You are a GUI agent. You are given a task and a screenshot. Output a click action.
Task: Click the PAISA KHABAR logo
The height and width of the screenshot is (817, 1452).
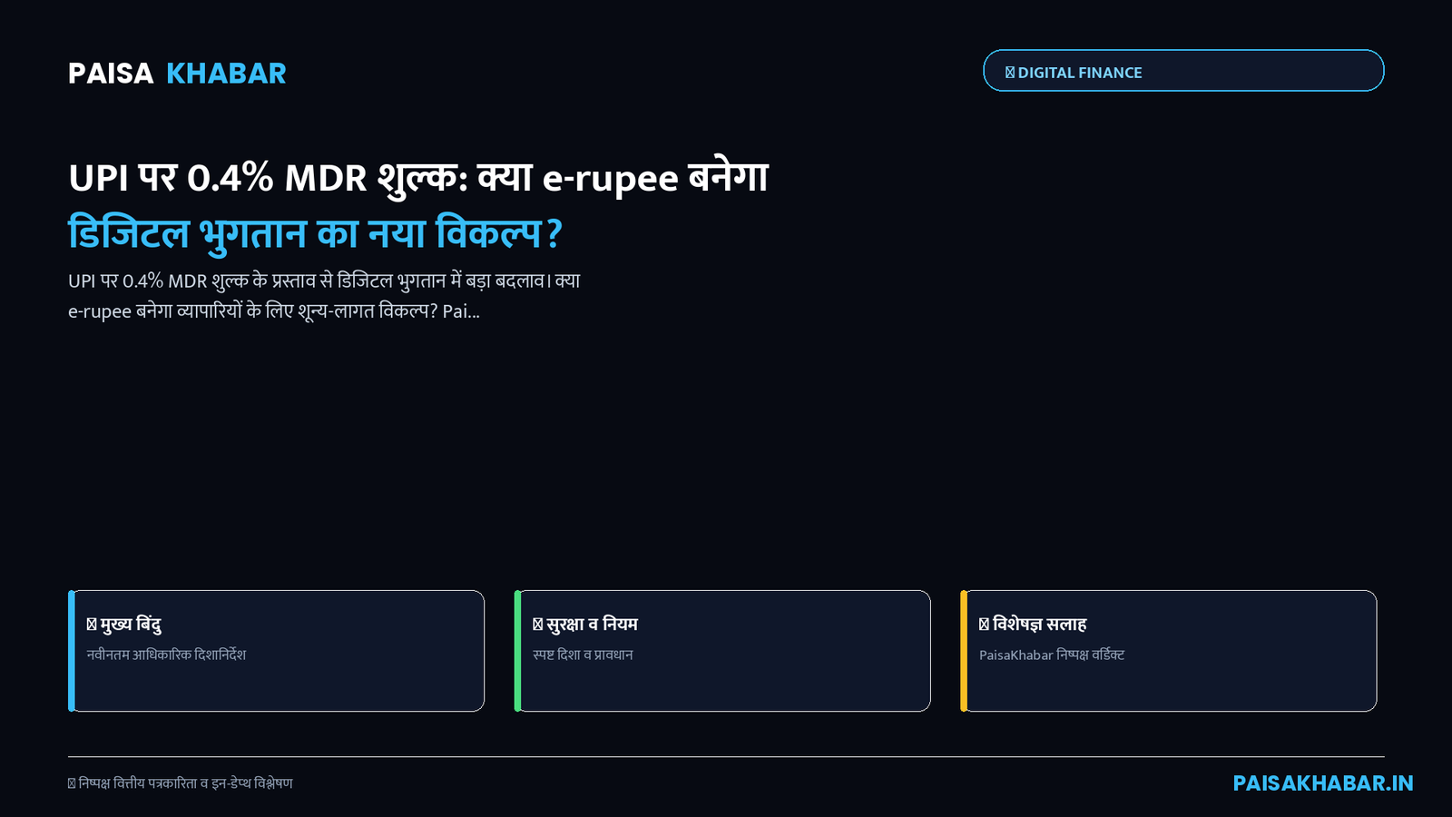click(177, 74)
